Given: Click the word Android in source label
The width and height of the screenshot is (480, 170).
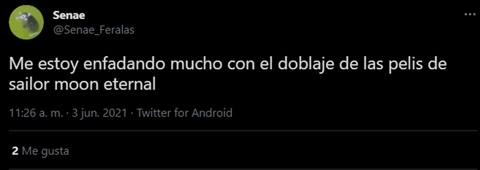Looking at the screenshot, I should point(212,113).
